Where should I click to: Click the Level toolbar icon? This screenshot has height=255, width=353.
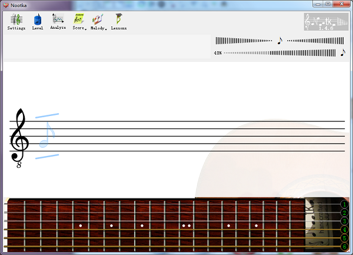click(38, 21)
